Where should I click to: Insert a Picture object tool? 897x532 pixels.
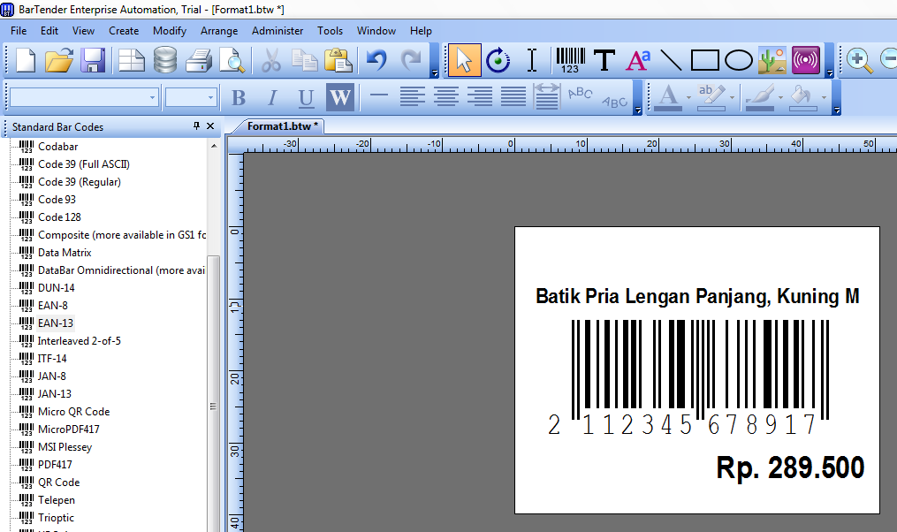pos(772,60)
